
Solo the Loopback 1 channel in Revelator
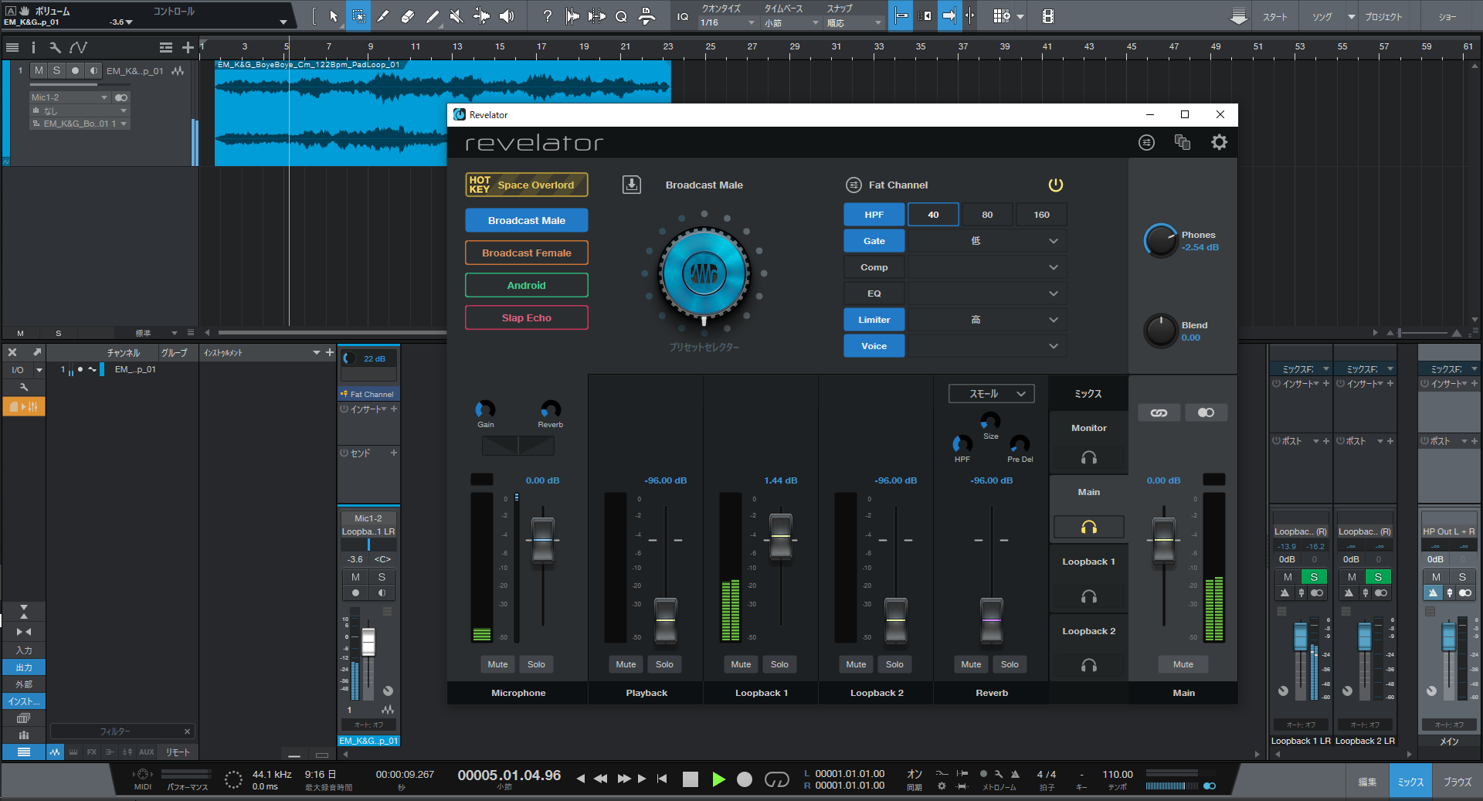coord(779,664)
